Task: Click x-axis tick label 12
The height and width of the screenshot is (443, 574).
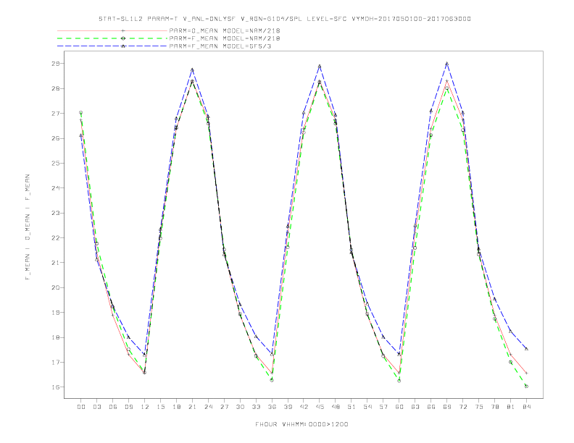Action: (x=145, y=407)
